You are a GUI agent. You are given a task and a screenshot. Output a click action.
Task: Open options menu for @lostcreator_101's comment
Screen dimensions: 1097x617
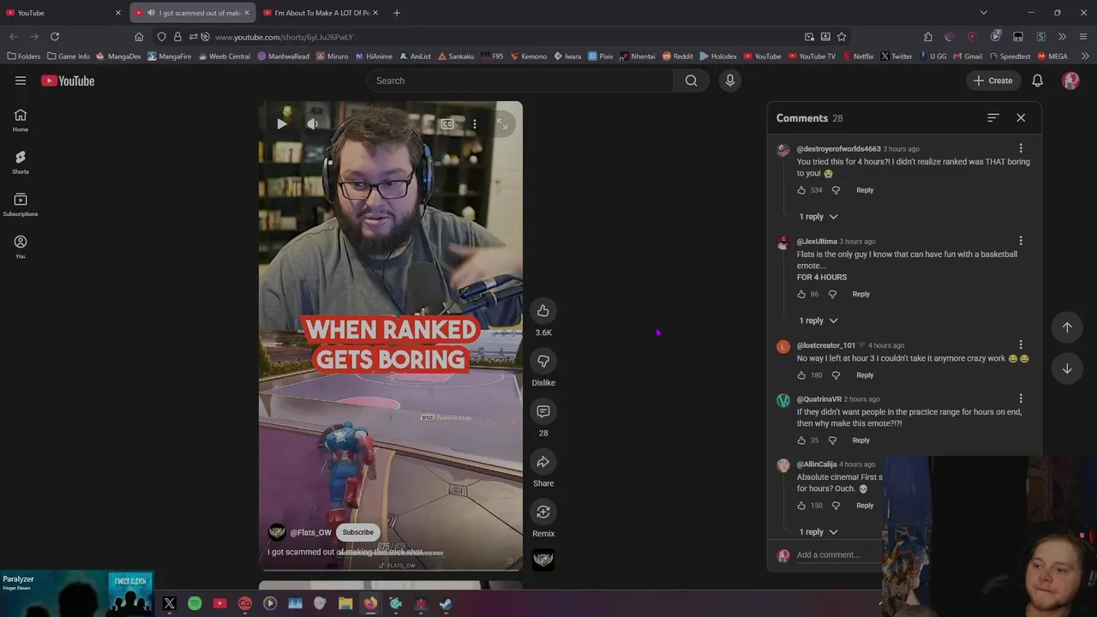click(x=1021, y=345)
